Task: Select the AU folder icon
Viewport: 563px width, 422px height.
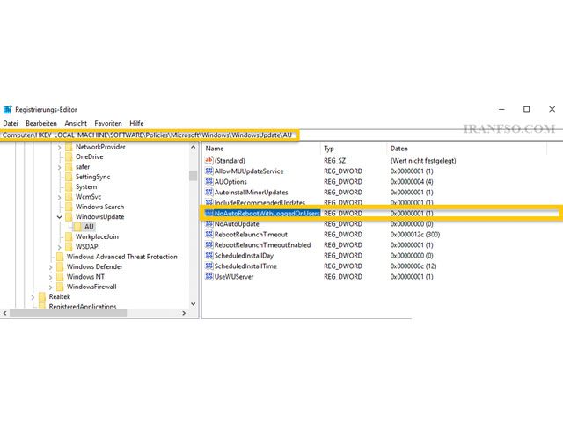Action: pyautogui.click(x=77, y=227)
